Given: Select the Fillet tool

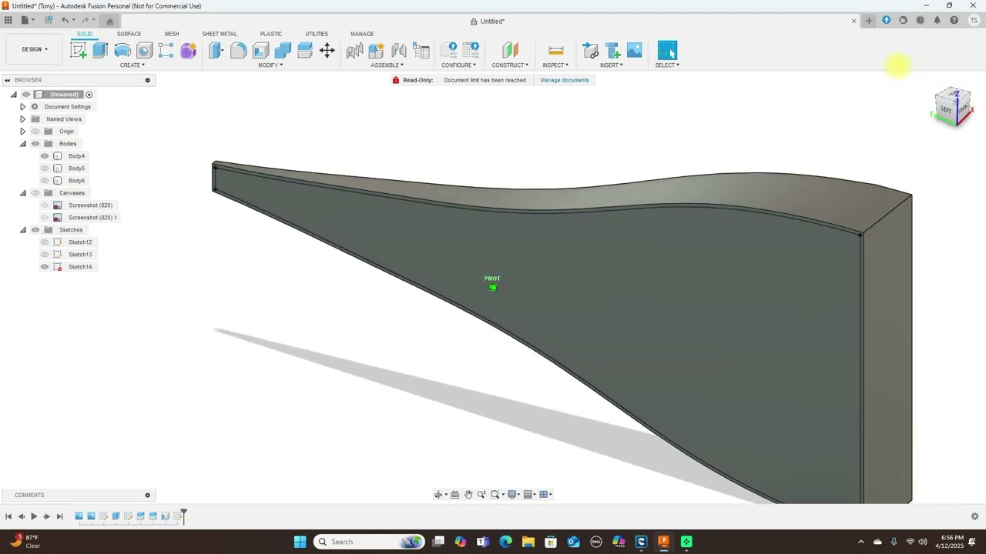Looking at the screenshot, I should [x=238, y=51].
